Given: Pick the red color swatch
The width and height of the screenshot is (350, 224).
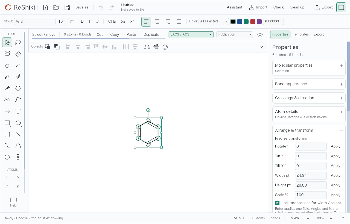Looking at the screenshot, I should click(x=253, y=22).
